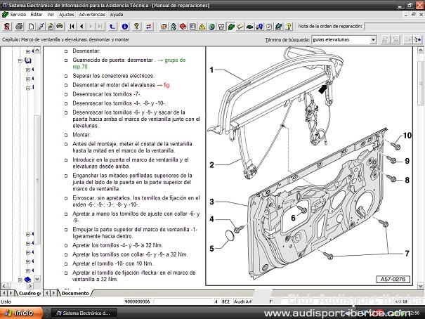Click the green car toolbar icon

[x=249, y=26]
